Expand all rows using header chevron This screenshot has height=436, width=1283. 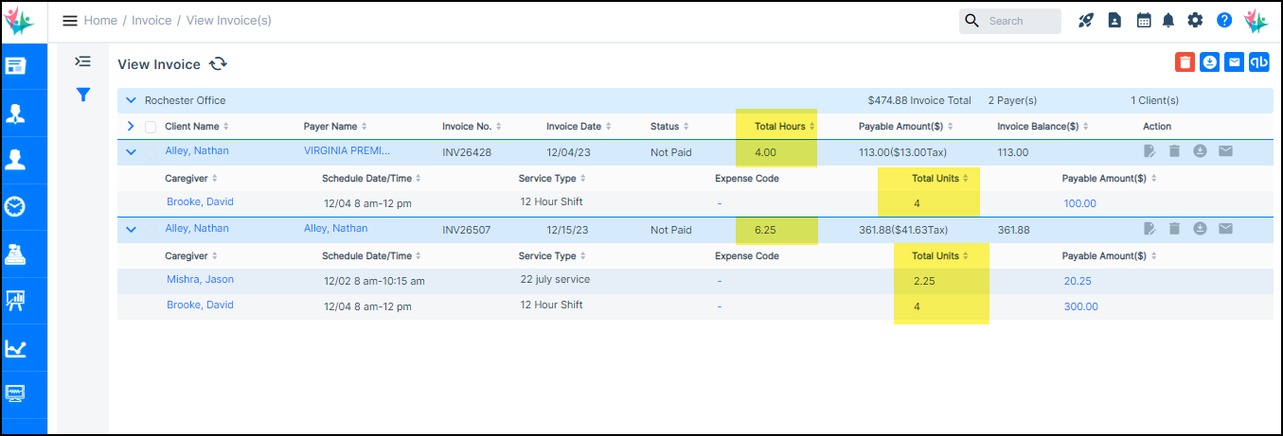point(131,126)
